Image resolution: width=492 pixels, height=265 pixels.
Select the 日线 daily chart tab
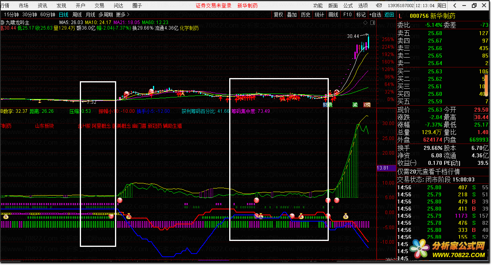point(63,15)
